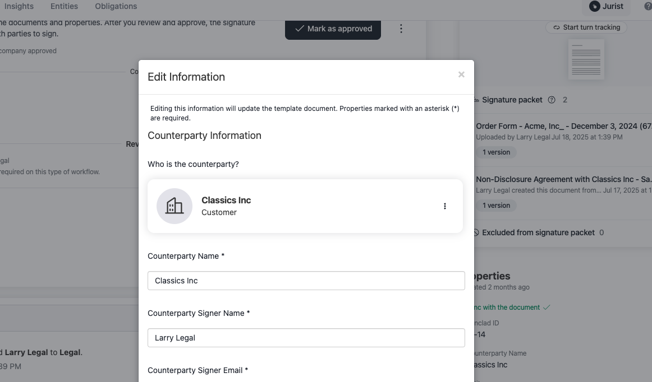
Task: Click the Signature packet pen icon
Action: point(476,100)
